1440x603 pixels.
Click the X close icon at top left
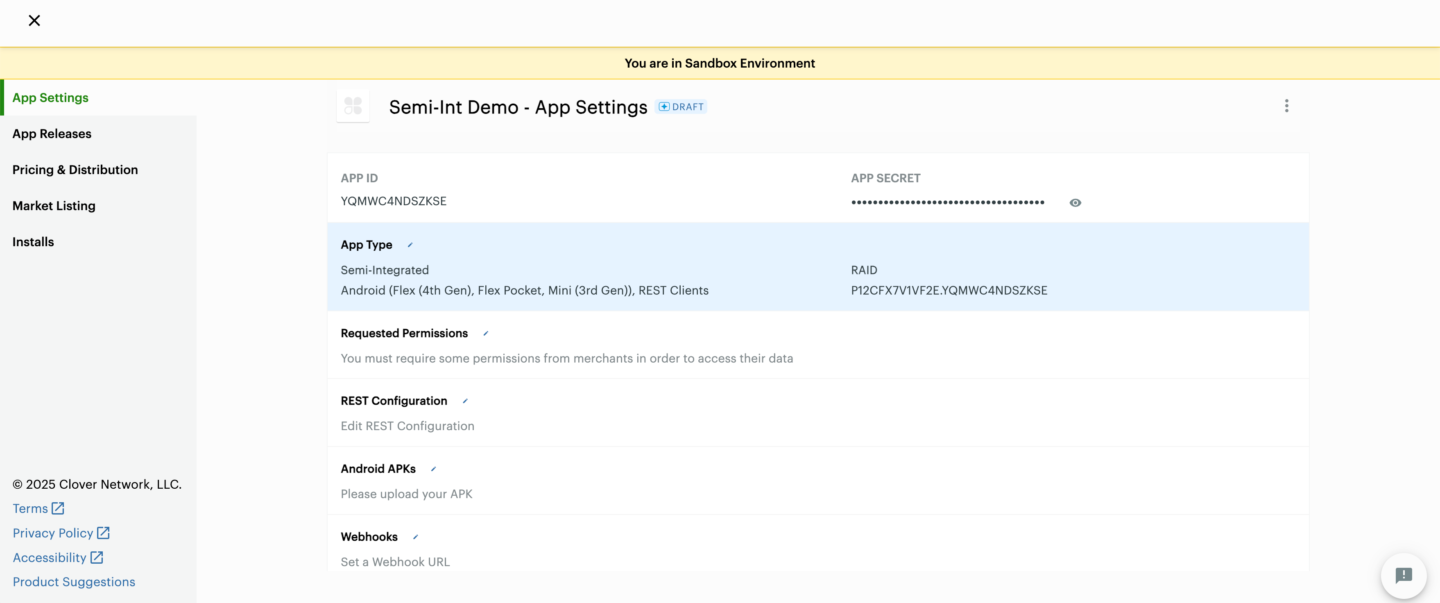pos(34,21)
